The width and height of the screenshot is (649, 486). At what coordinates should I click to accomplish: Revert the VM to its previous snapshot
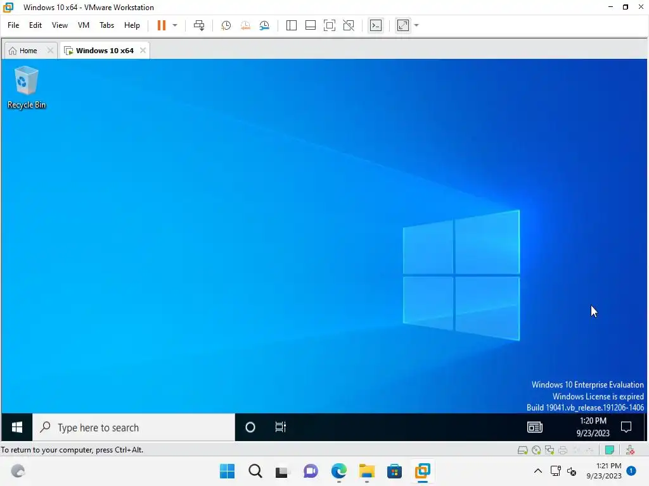click(x=245, y=25)
